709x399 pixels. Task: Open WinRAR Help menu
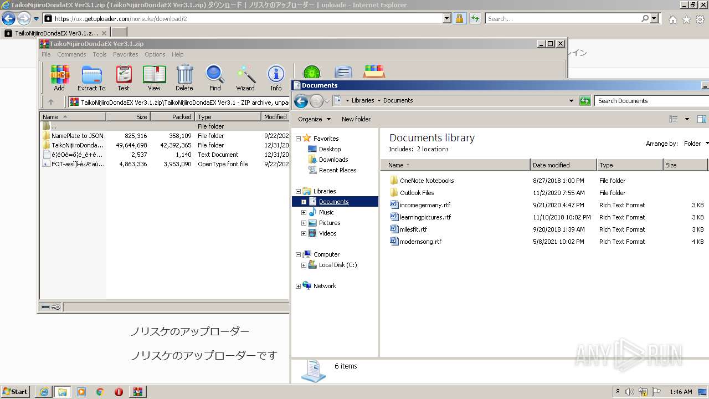(x=177, y=54)
